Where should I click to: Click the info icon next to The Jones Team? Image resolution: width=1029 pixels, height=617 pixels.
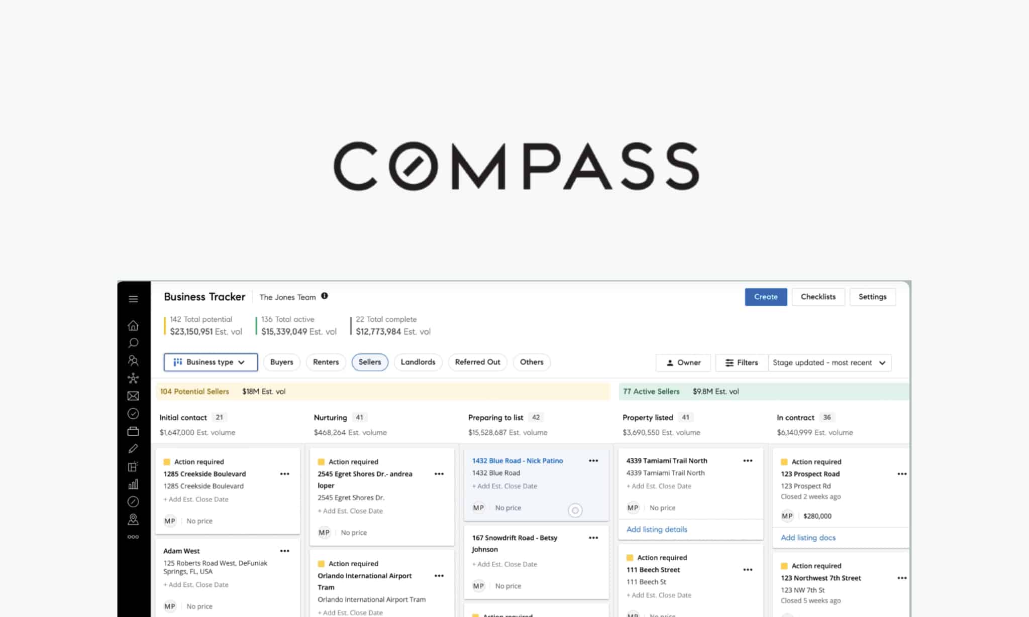point(325,296)
